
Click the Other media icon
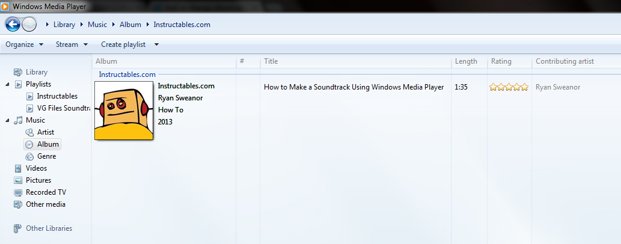click(18, 204)
